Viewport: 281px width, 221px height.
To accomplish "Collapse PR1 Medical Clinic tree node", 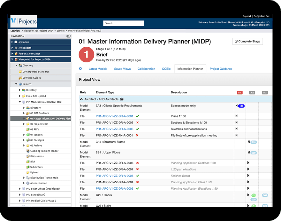I will coord(20,102).
